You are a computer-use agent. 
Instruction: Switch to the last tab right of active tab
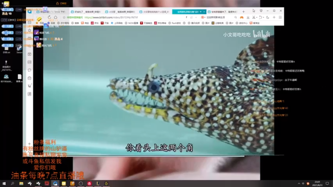(x=223, y=12)
